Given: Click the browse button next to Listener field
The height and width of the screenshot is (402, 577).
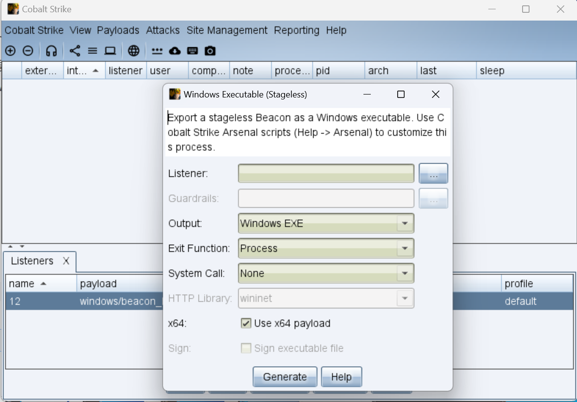Looking at the screenshot, I should coord(433,173).
